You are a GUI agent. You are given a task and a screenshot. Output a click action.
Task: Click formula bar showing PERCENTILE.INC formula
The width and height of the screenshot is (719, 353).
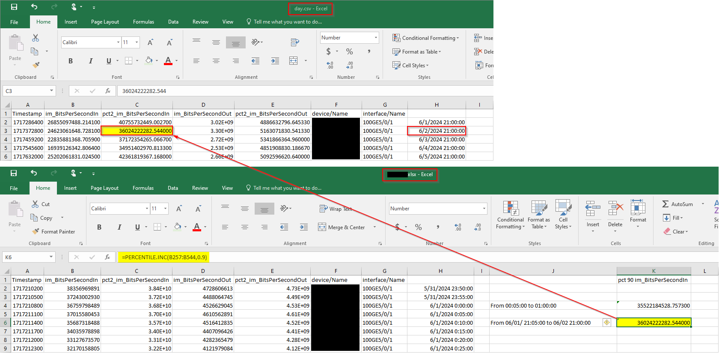point(164,257)
